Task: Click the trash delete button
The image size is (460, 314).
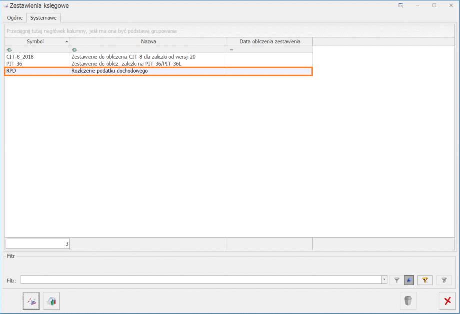Action: tap(408, 301)
